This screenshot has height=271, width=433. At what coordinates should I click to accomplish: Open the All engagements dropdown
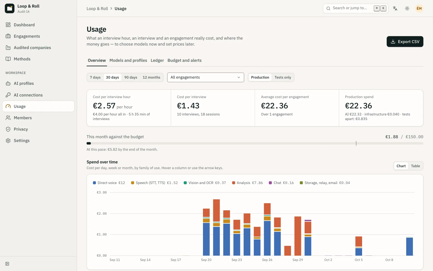[x=206, y=77]
